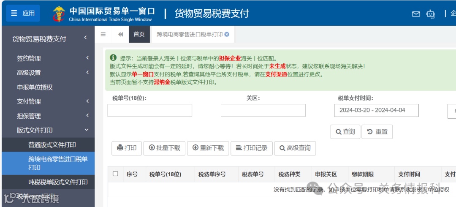Open the robot assistant icon in header
456x207 pixels.
pyautogui.click(x=430, y=14)
